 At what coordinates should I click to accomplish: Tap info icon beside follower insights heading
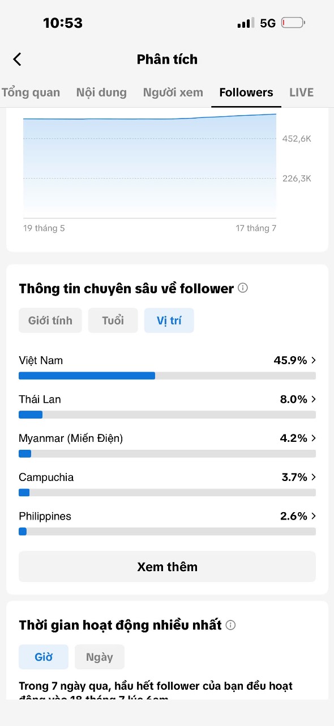click(243, 288)
